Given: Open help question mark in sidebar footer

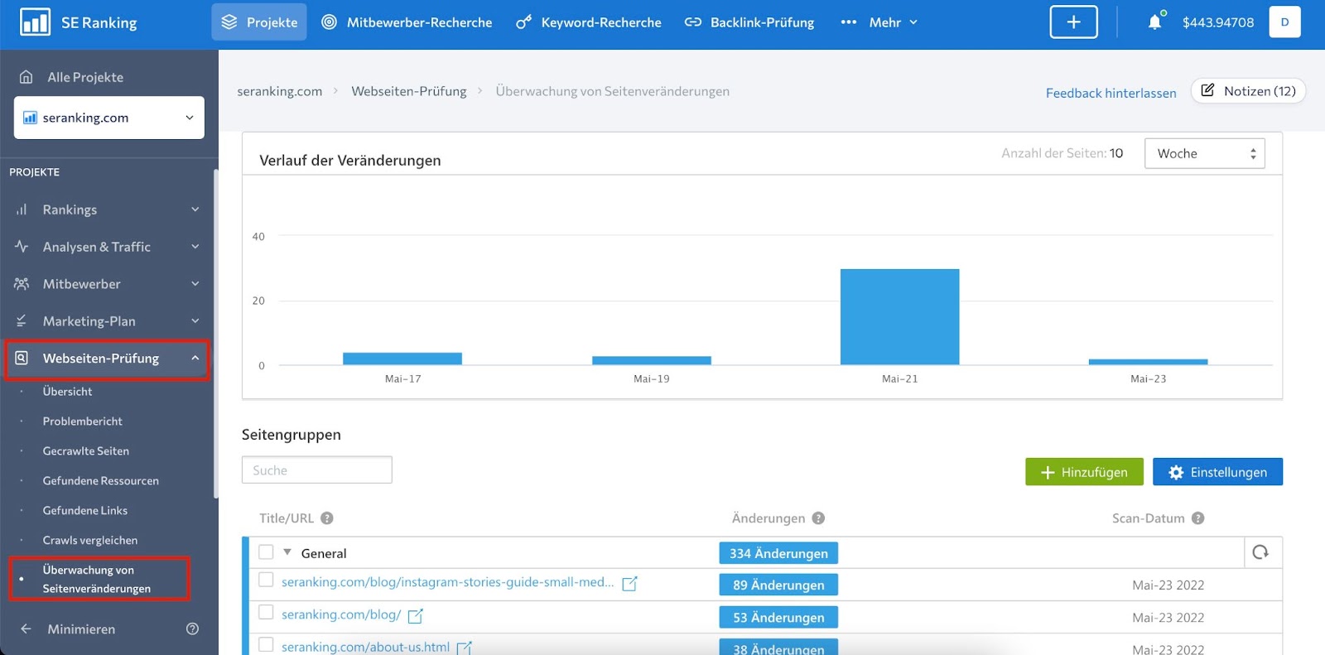Looking at the screenshot, I should [x=192, y=629].
